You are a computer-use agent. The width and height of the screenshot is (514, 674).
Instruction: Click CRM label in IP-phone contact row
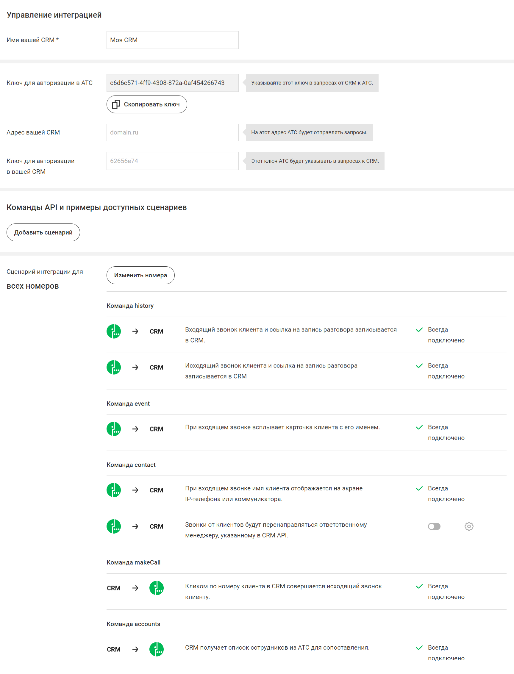click(156, 490)
